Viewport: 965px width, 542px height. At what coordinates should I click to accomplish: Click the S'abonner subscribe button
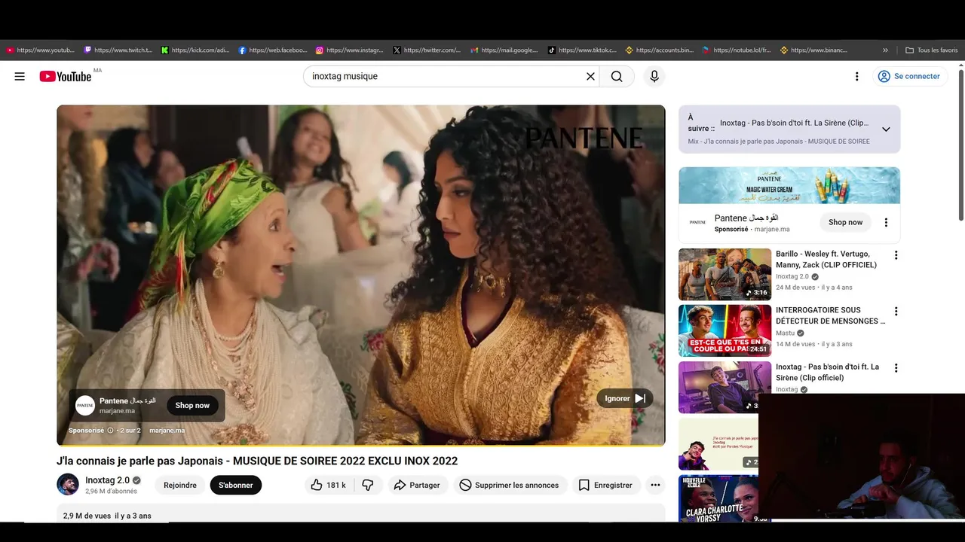[x=236, y=485]
